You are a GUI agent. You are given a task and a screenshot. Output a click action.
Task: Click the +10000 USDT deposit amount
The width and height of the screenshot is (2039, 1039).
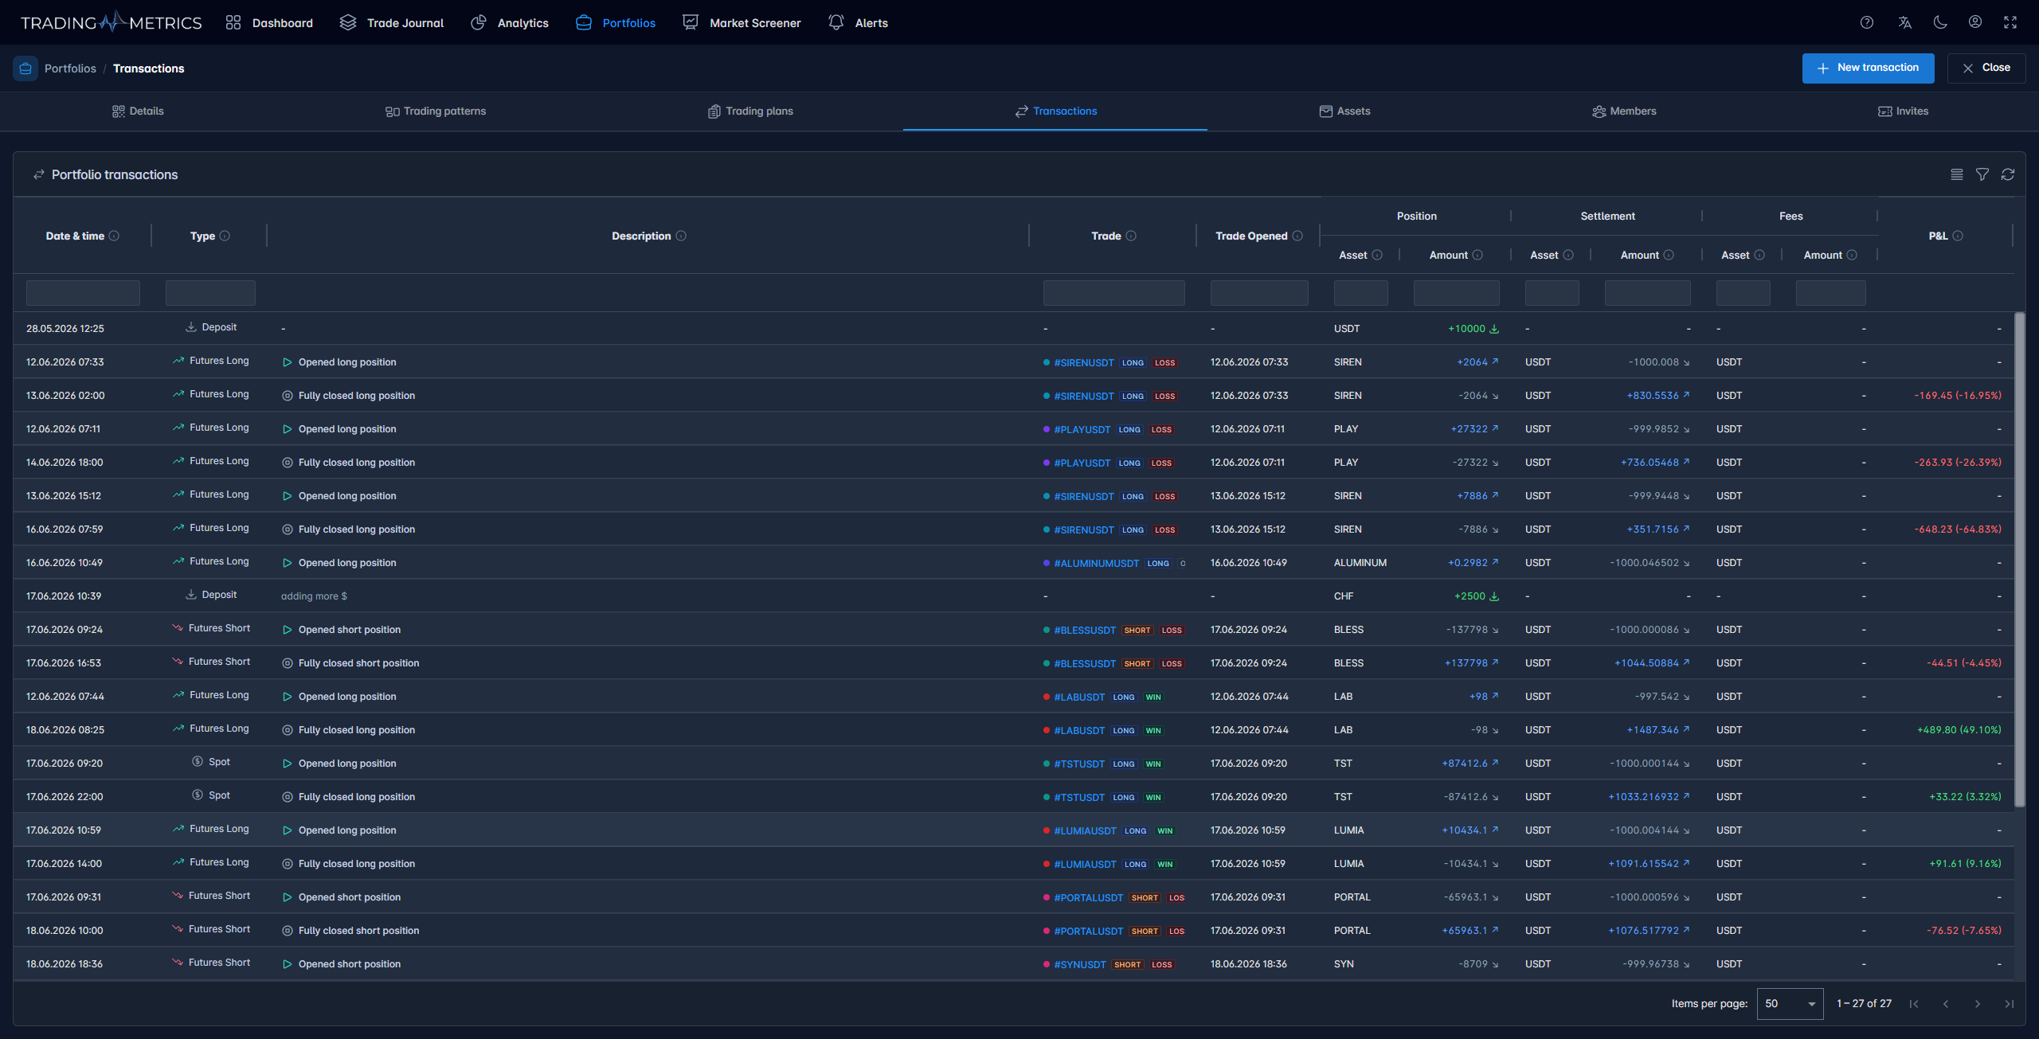click(x=1473, y=329)
